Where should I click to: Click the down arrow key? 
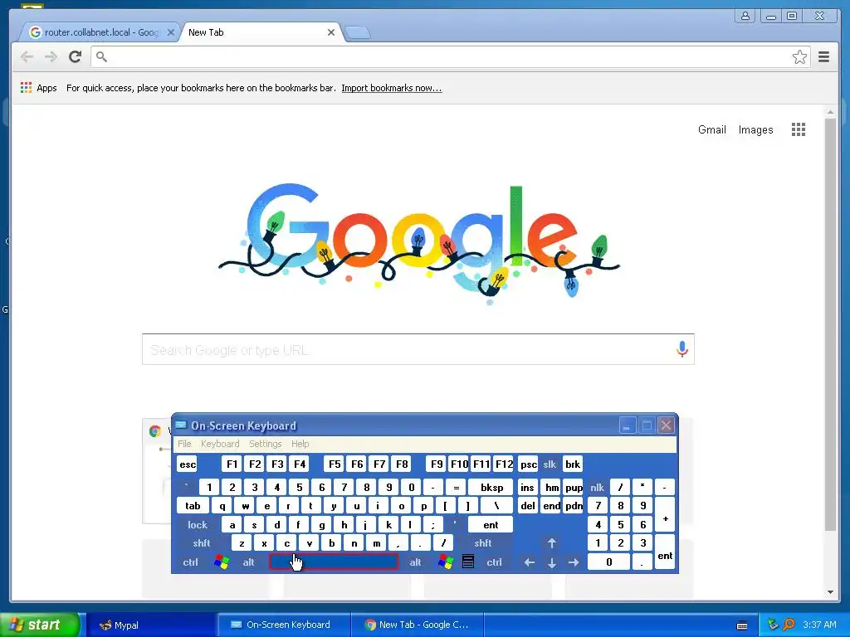[x=551, y=562]
